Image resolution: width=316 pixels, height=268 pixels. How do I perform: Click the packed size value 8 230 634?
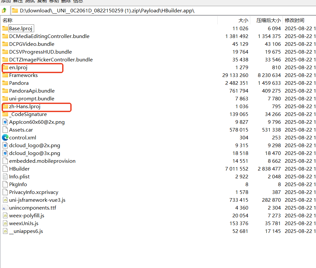point(269,75)
